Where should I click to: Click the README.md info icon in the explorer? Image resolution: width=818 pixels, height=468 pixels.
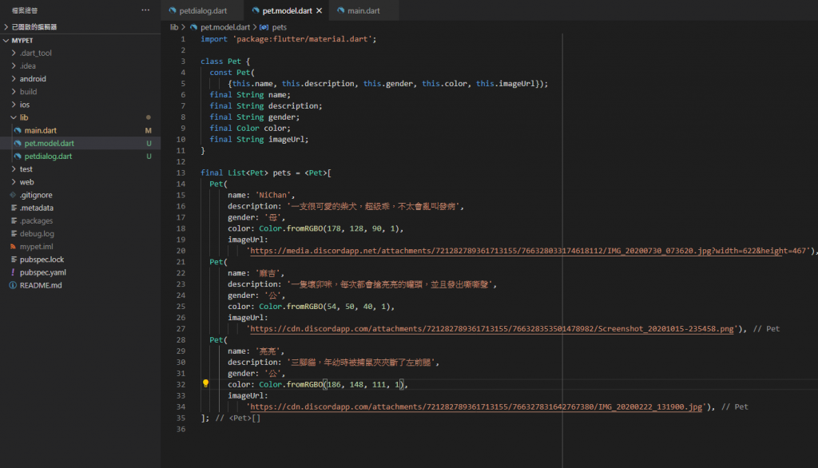[13, 285]
